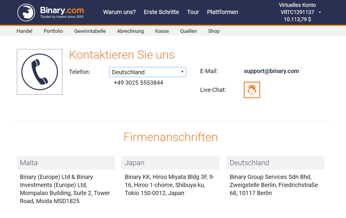
Task: Click the Binary.com wordmark link
Action: click(62, 10)
